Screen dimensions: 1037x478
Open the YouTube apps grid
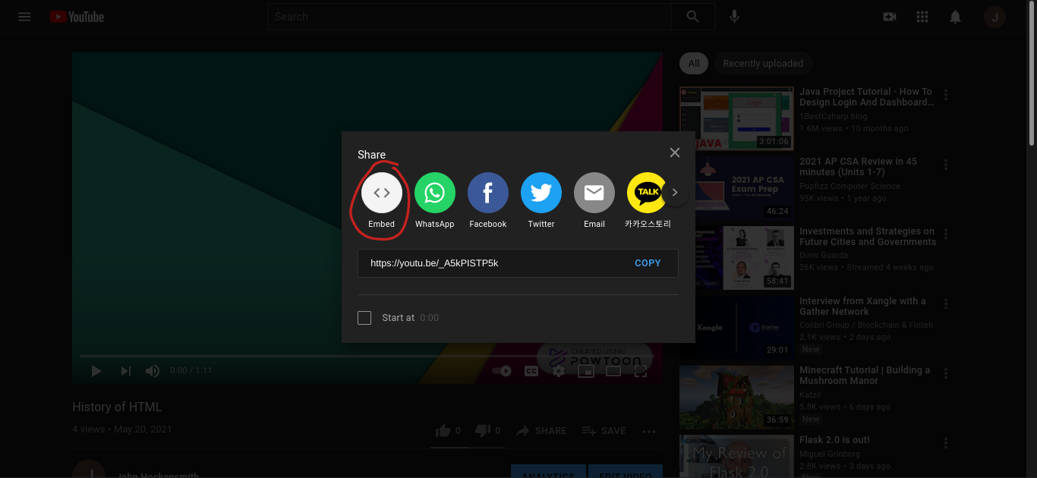point(922,17)
